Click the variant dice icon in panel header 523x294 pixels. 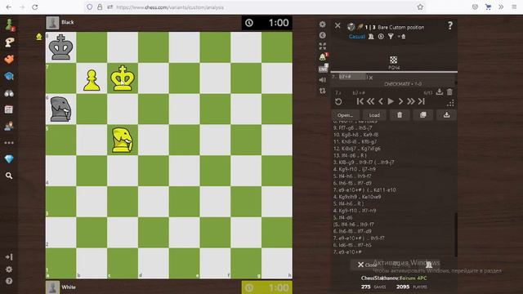[351, 27]
